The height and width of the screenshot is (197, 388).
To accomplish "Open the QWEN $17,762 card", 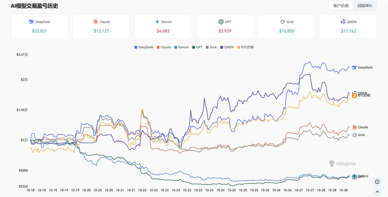I will (x=348, y=26).
